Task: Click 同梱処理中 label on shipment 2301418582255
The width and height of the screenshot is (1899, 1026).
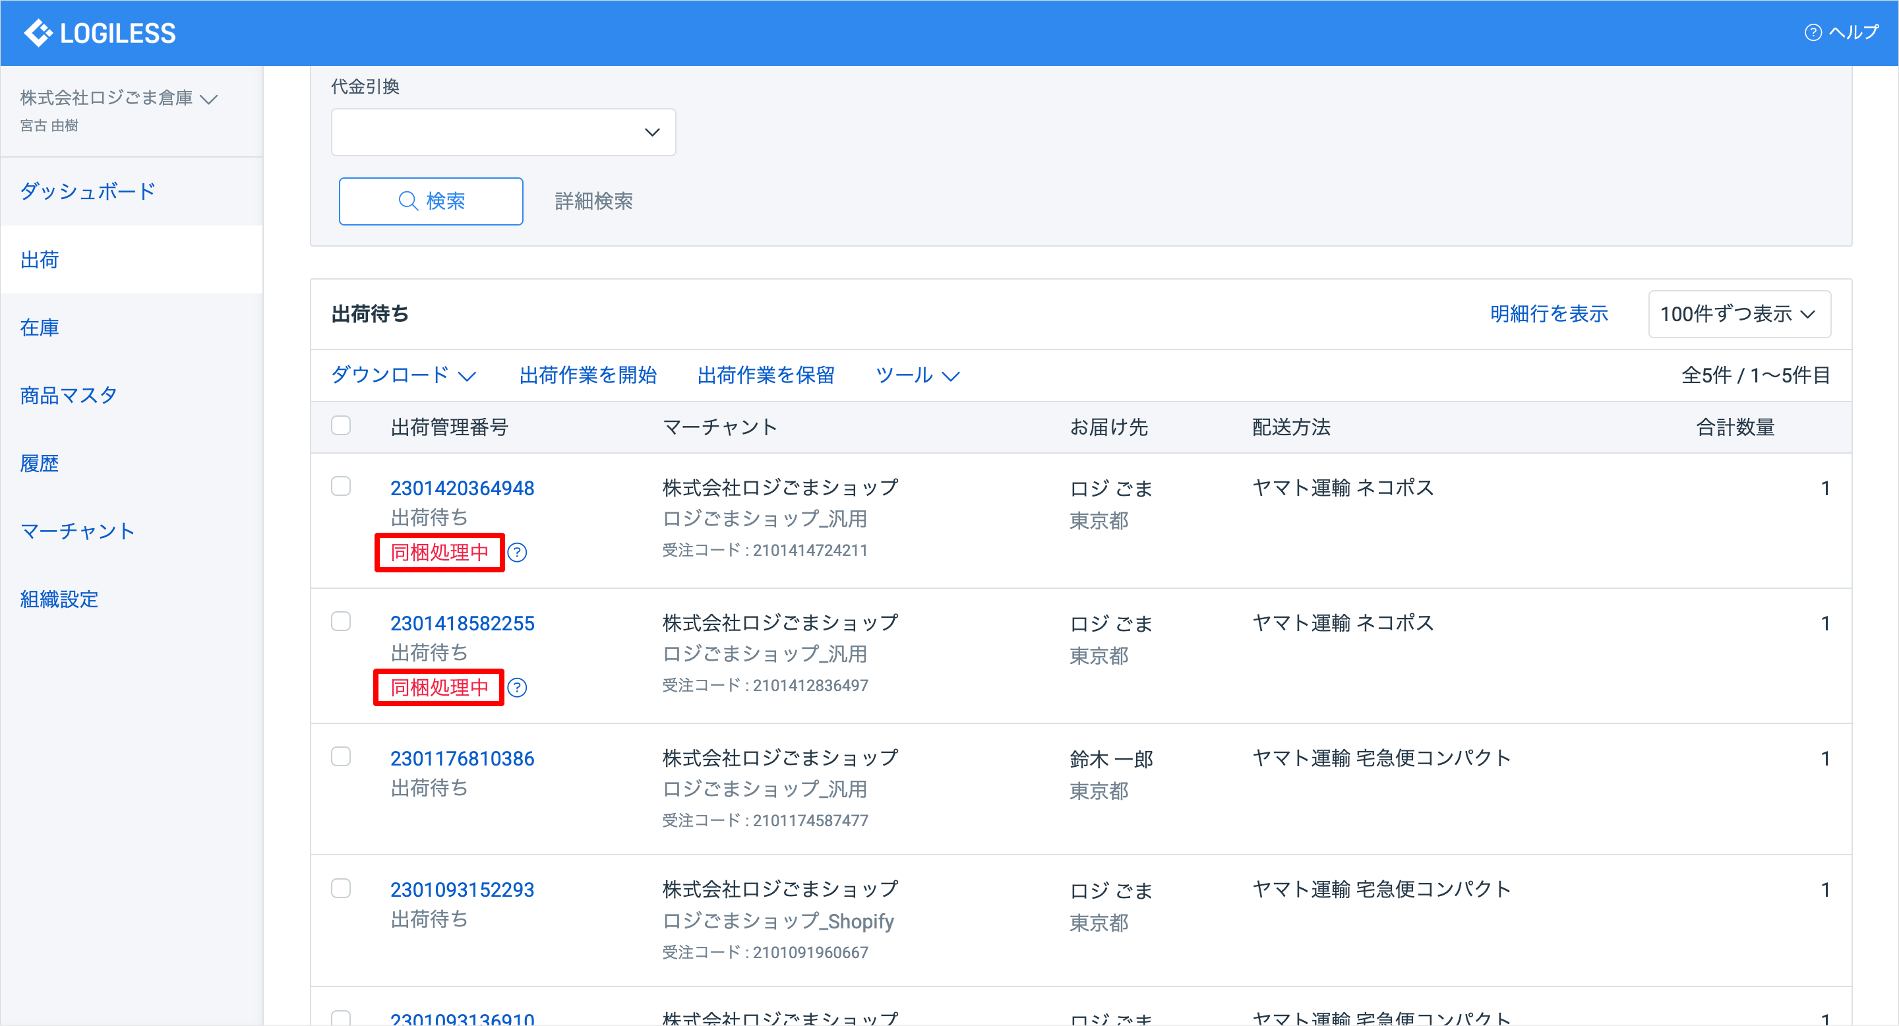Action: pyautogui.click(x=439, y=688)
